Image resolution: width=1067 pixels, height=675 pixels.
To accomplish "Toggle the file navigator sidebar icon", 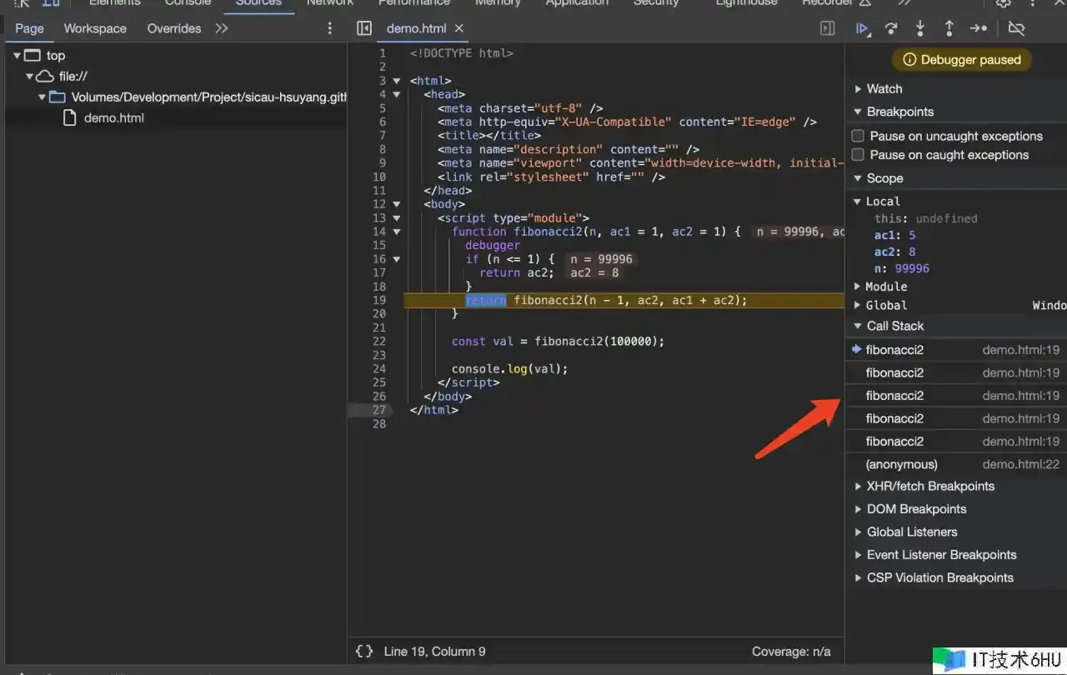I will [x=364, y=28].
